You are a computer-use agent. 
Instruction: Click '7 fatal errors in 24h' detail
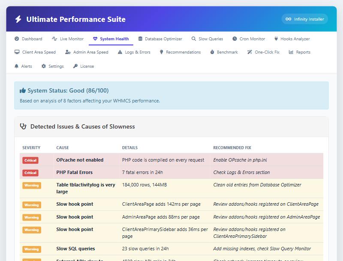pos(142,172)
